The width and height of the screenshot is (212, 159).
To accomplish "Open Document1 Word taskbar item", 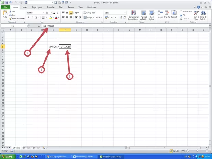I will [x=84, y=157].
